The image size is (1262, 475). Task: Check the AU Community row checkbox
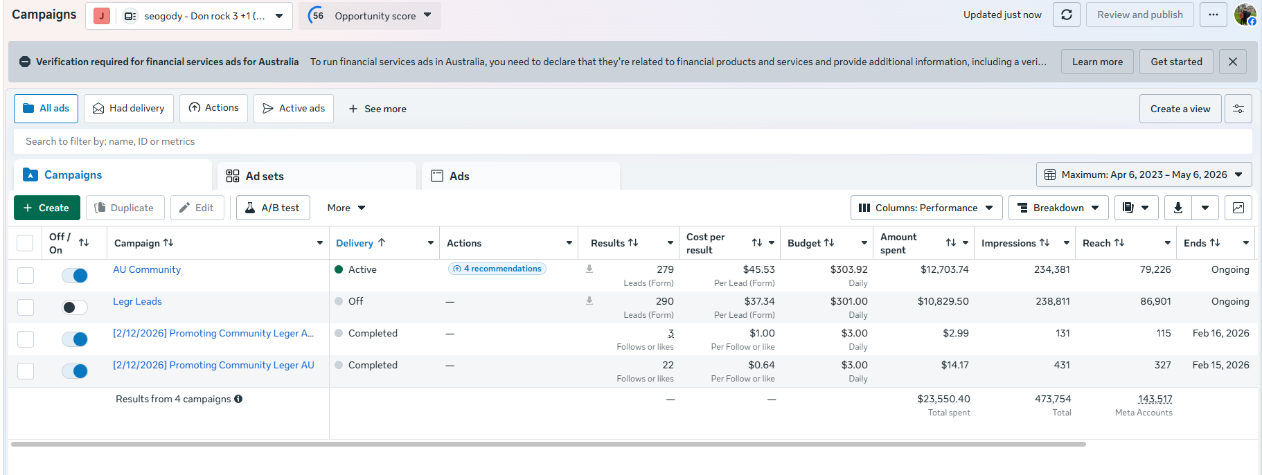[26, 276]
